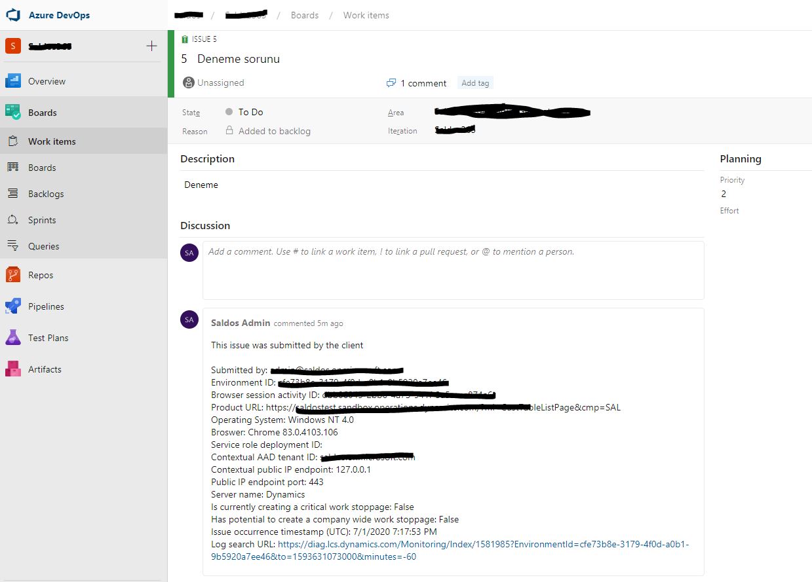Click 'Operating System: Windows NT 4.0' line
The height and width of the screenshot is (582, 812).
click(282, 420)
